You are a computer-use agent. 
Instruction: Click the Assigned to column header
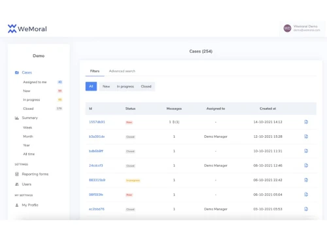216,108
